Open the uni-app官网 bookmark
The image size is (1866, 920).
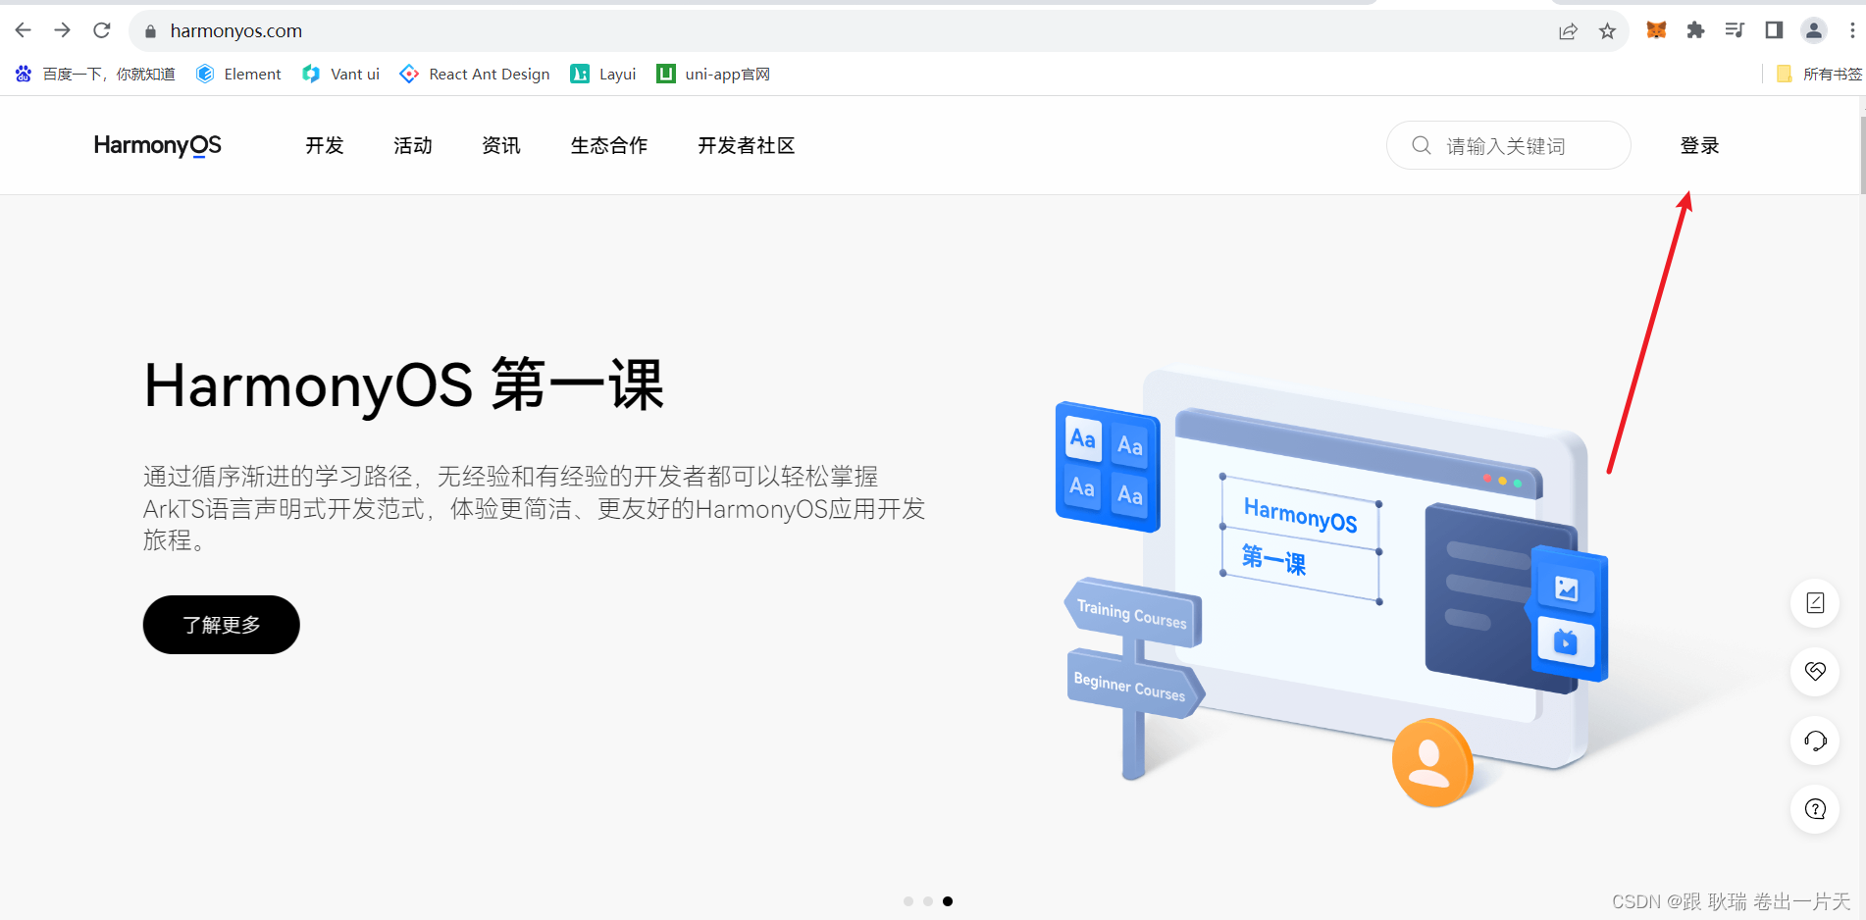click(x=713, y=74)
